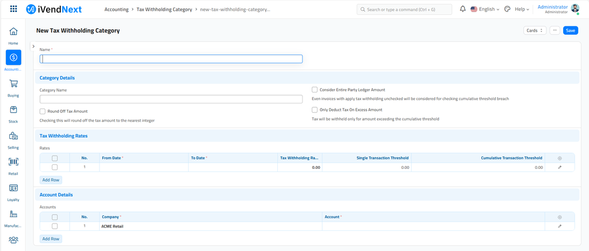Click the Save button
This screenshot has height=251, width=589.
[570, 30]
